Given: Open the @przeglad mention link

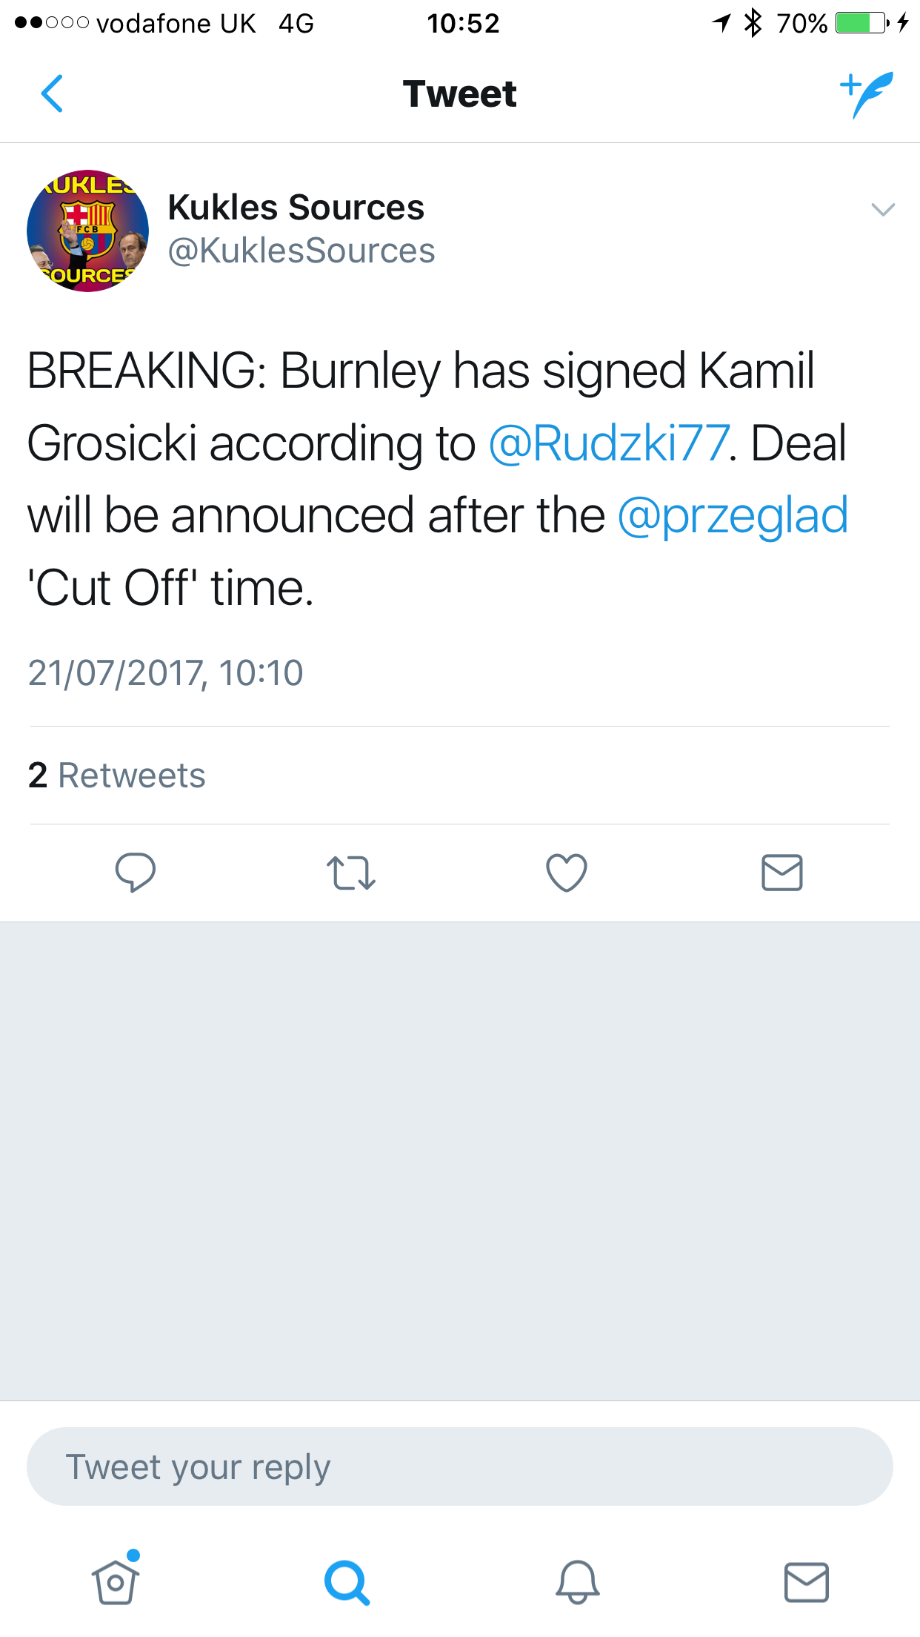Looking at the screenshot, I should [733, 516].
